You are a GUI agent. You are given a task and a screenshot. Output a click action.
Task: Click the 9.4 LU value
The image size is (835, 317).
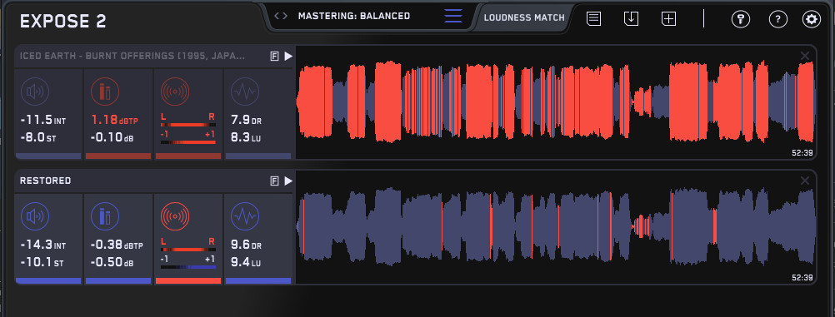tap(246, 263)
